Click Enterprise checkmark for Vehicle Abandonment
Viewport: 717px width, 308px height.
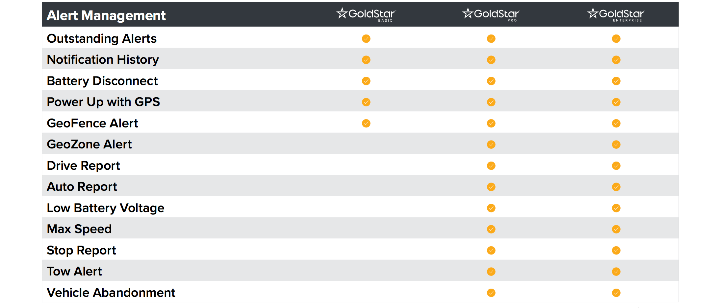coord(616,293)
